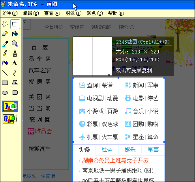Screen dimensions: 195x182
Task: Switch to the 头条 news tab
Action: [84, 150]
